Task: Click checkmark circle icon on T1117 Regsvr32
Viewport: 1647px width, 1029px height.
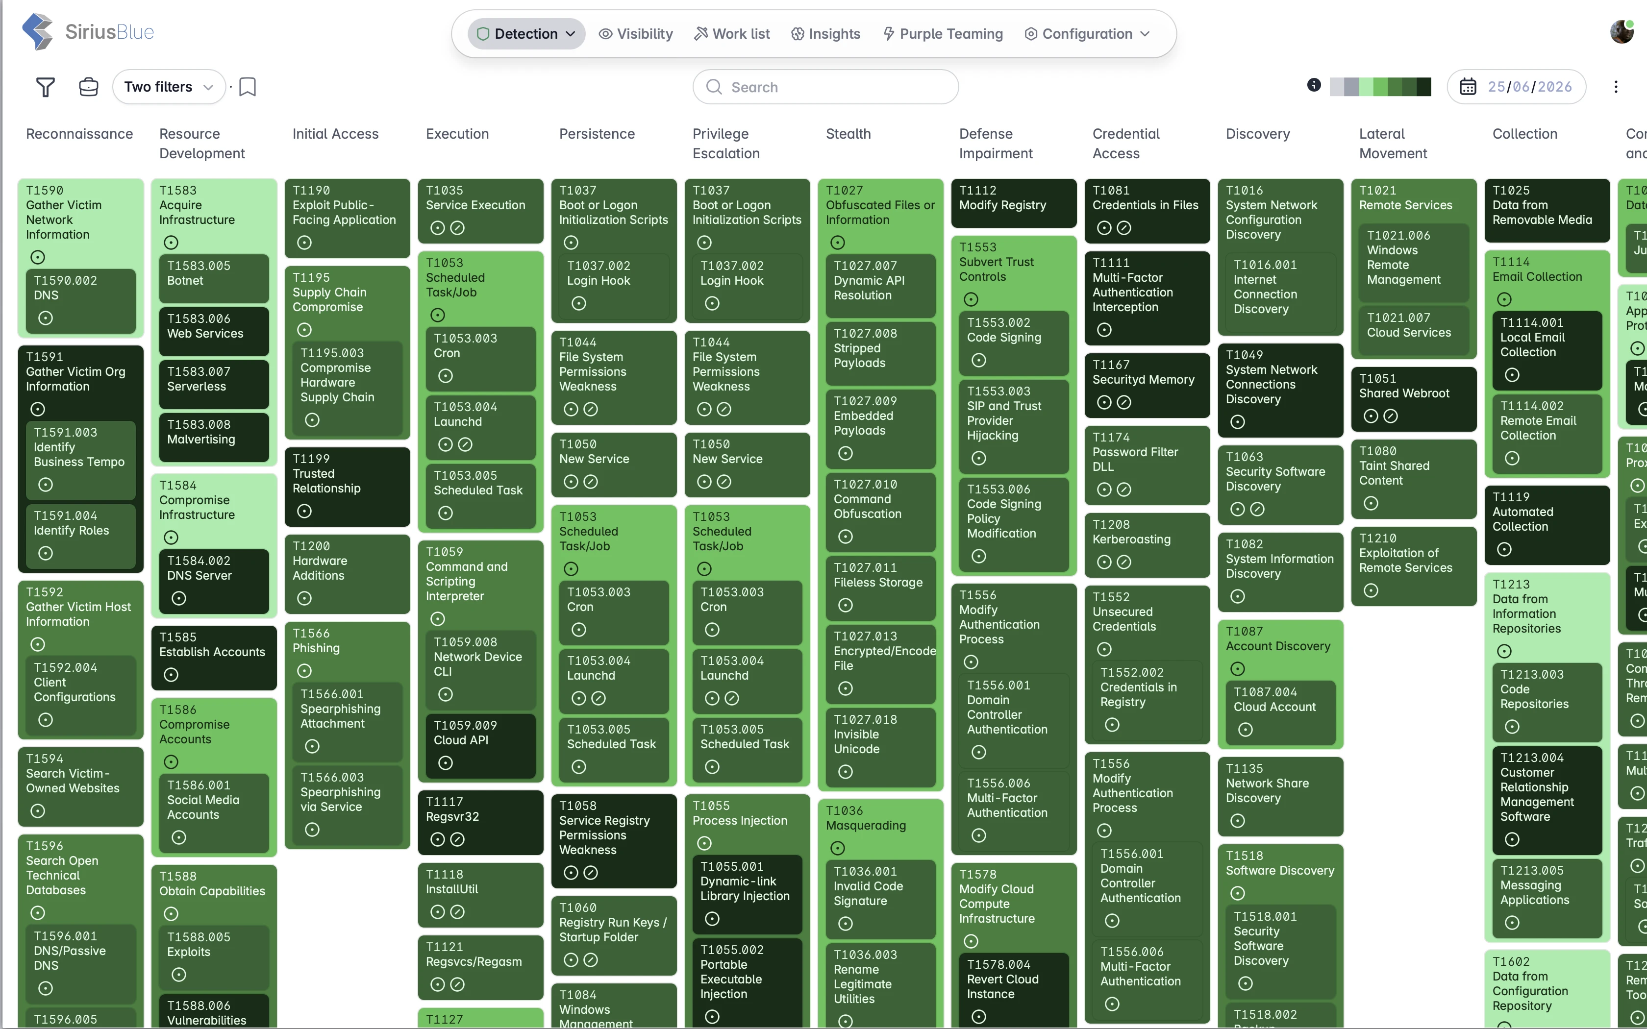Action: 457,840
